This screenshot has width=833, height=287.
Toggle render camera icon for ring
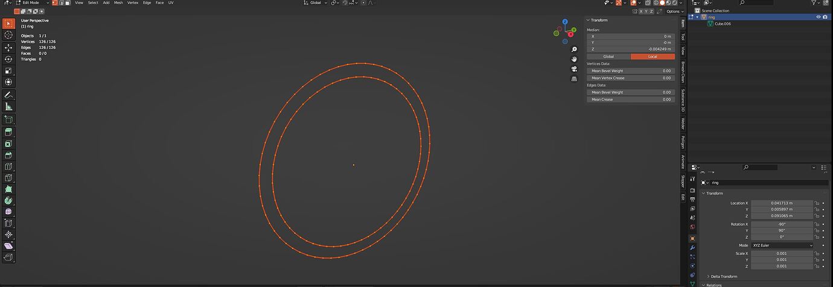pos(825,17)
